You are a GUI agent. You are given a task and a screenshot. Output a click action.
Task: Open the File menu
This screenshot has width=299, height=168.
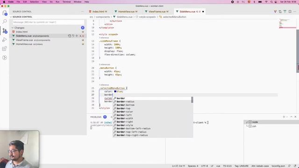[18, 2]
